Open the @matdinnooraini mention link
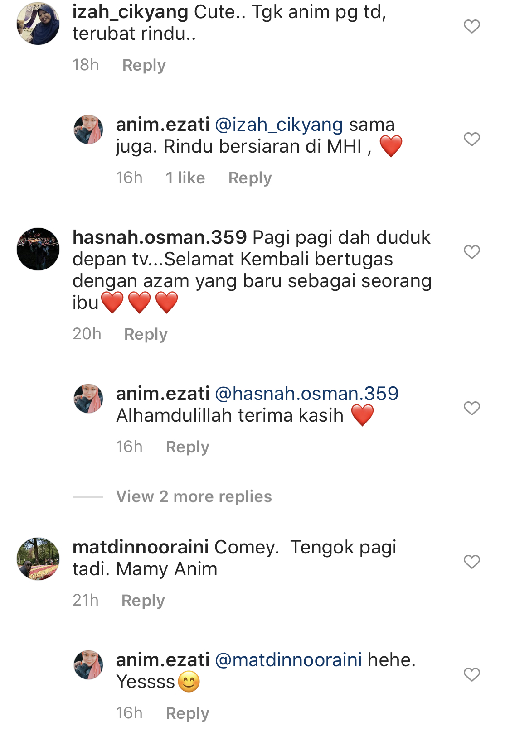510x741 pixels. [288, 660]
